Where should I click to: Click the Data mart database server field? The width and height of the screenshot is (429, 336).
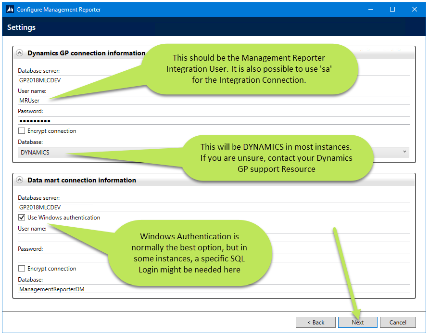pos(96,207)
